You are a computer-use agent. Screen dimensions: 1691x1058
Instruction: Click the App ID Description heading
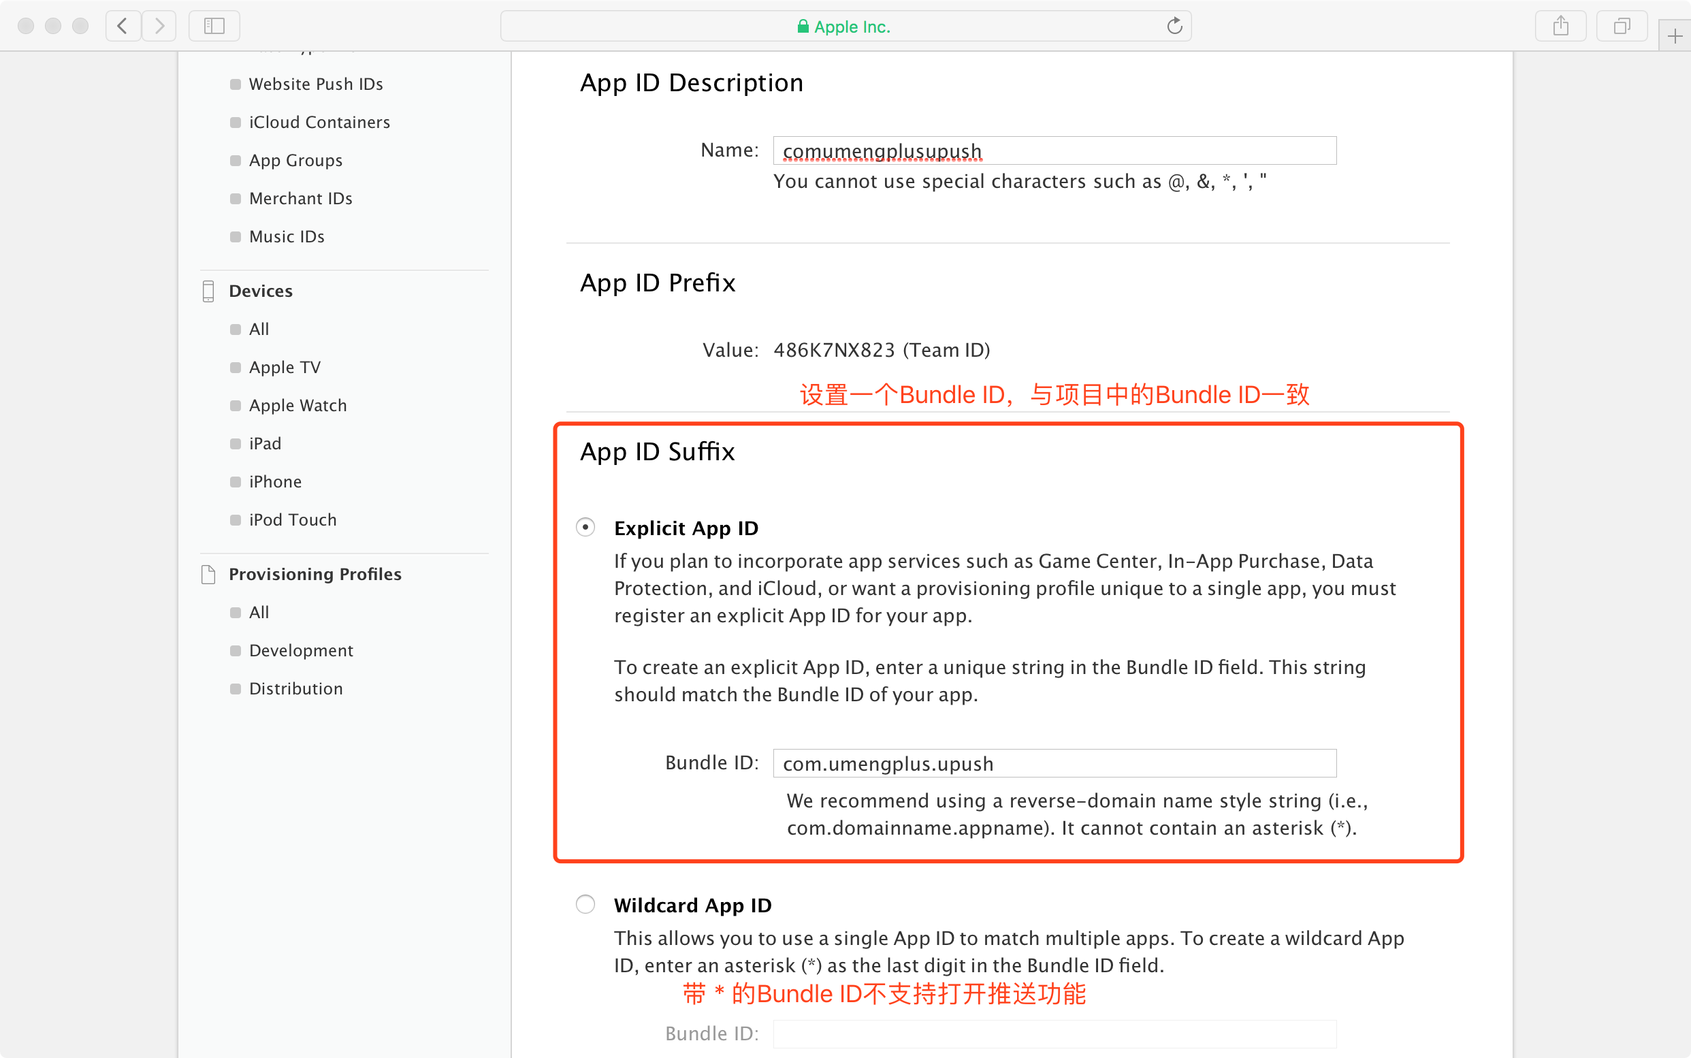pos(691,83)
